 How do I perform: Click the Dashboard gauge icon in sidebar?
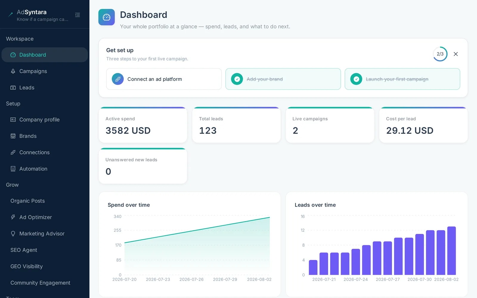[13, 55]
